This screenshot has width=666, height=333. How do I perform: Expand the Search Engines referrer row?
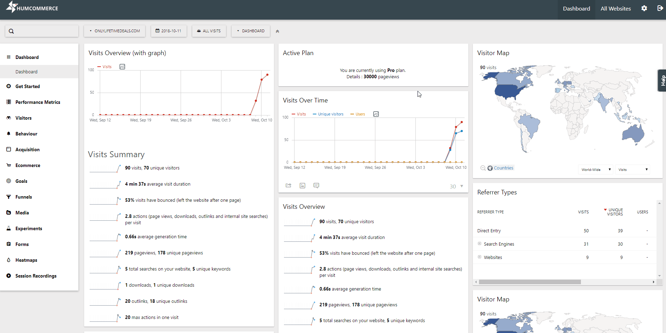click(x=479, y=244)
